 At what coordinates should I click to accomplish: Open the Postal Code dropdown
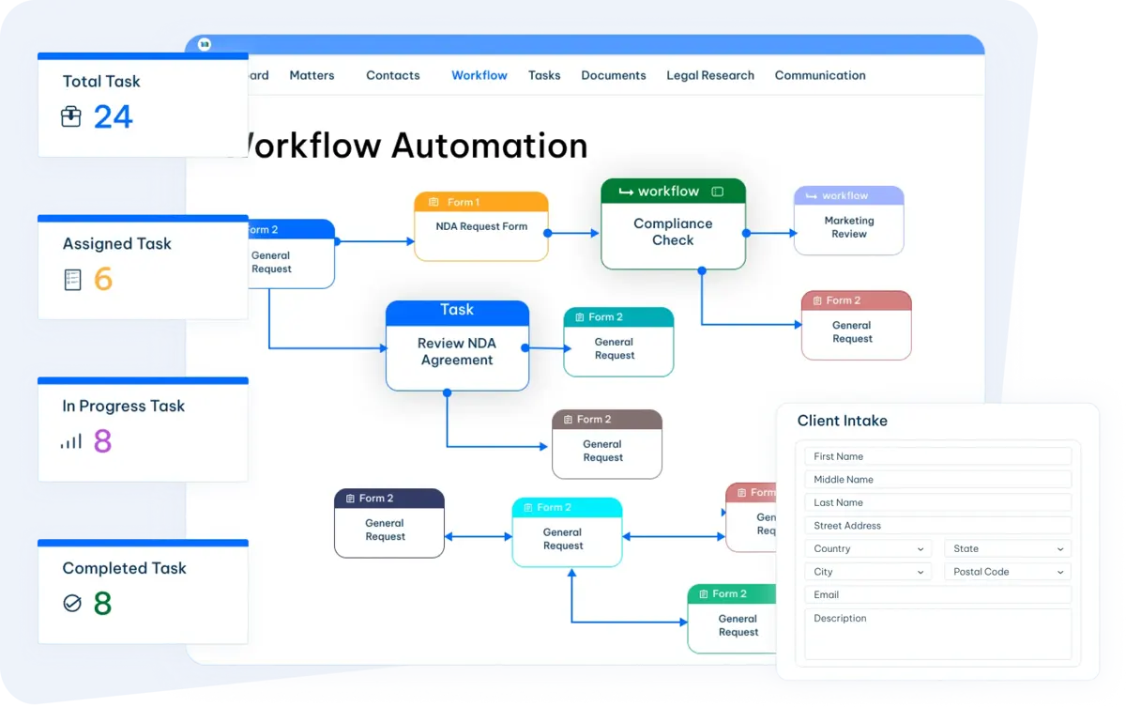tap(1008, 572)
